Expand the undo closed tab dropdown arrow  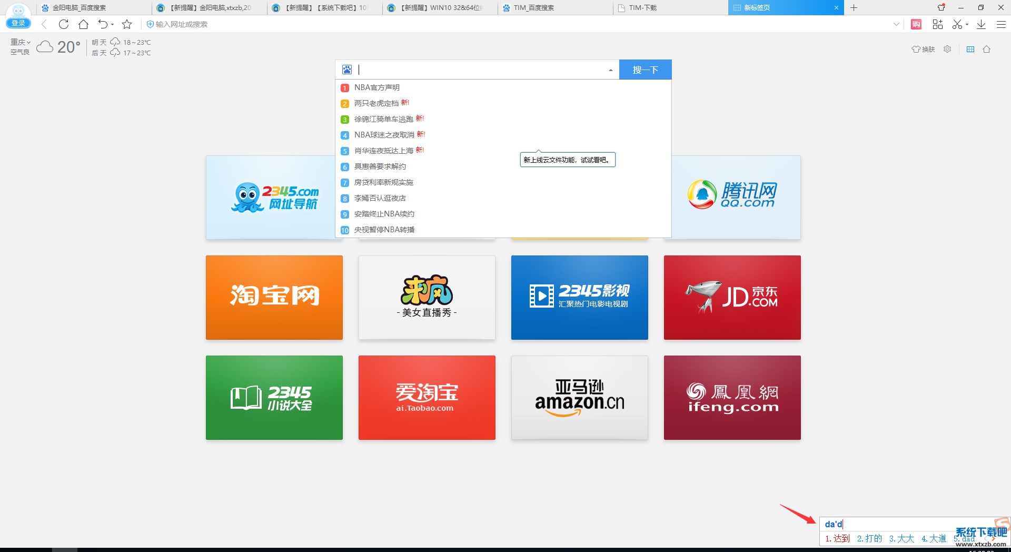coord(113,25)
